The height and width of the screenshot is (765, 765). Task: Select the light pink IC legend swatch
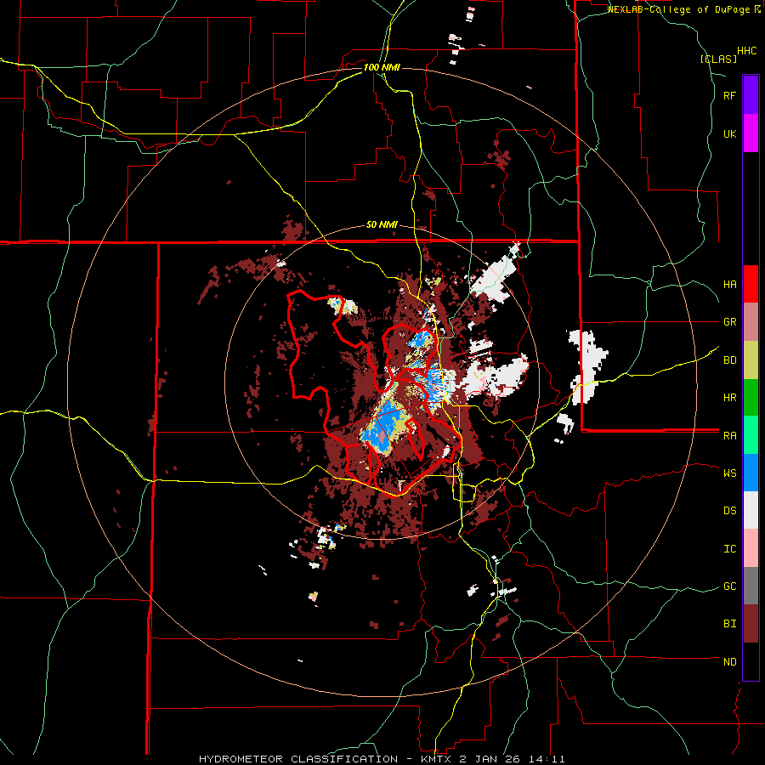751,548
